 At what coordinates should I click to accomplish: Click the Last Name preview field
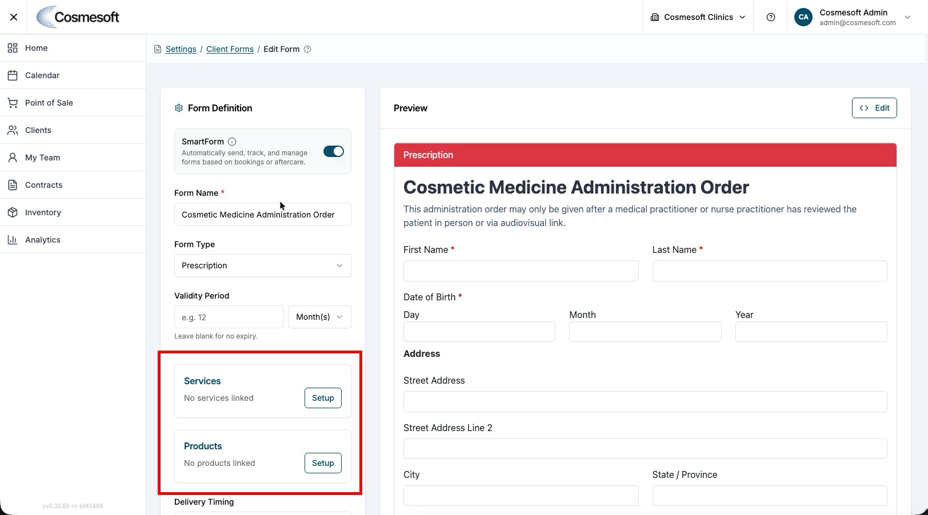pyautogui.click(x=770, y=271)
